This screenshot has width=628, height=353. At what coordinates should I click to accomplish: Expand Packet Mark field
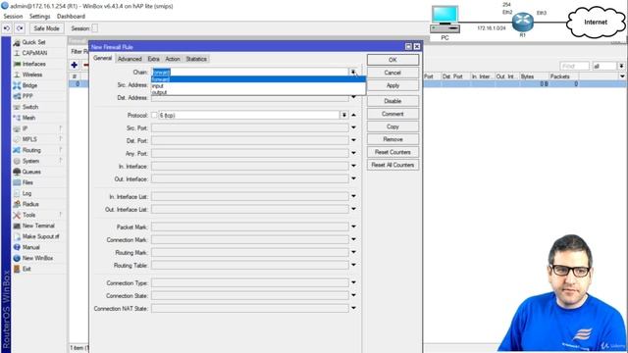click(353, 227)
